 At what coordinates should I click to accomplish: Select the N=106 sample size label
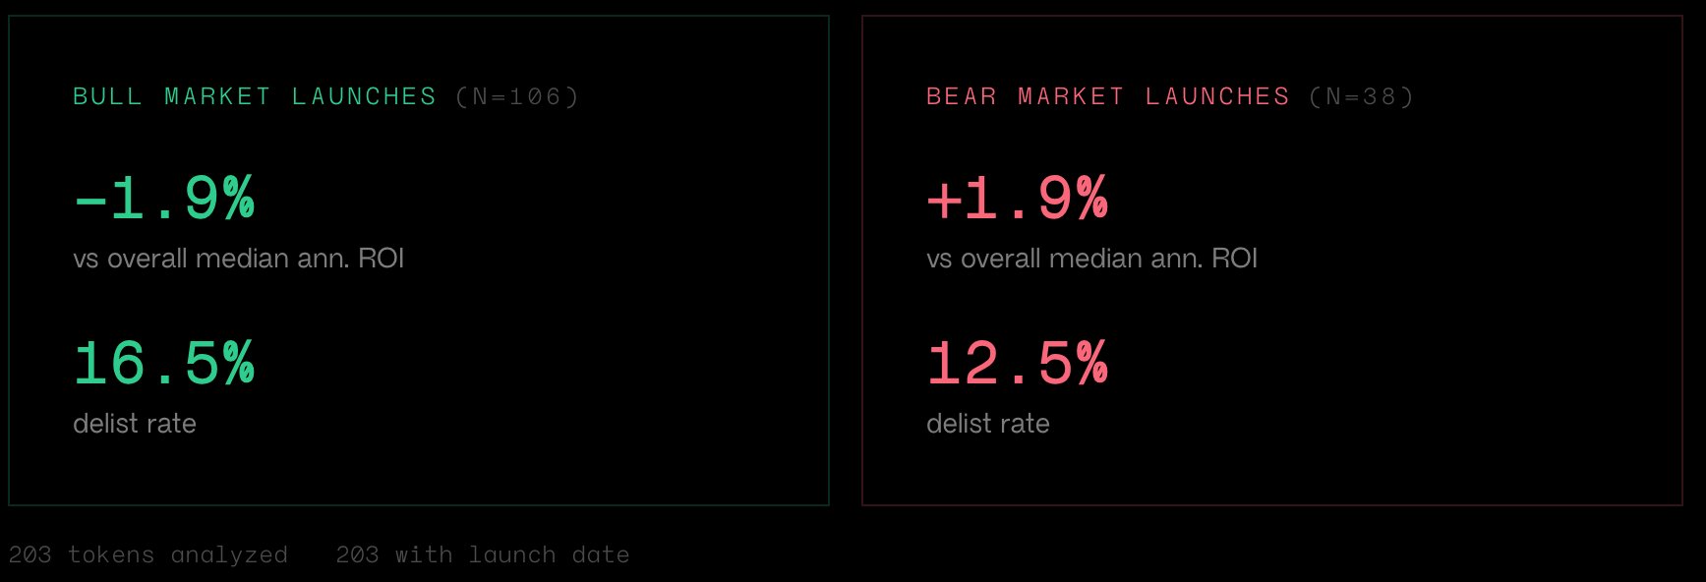click(517, 96)
